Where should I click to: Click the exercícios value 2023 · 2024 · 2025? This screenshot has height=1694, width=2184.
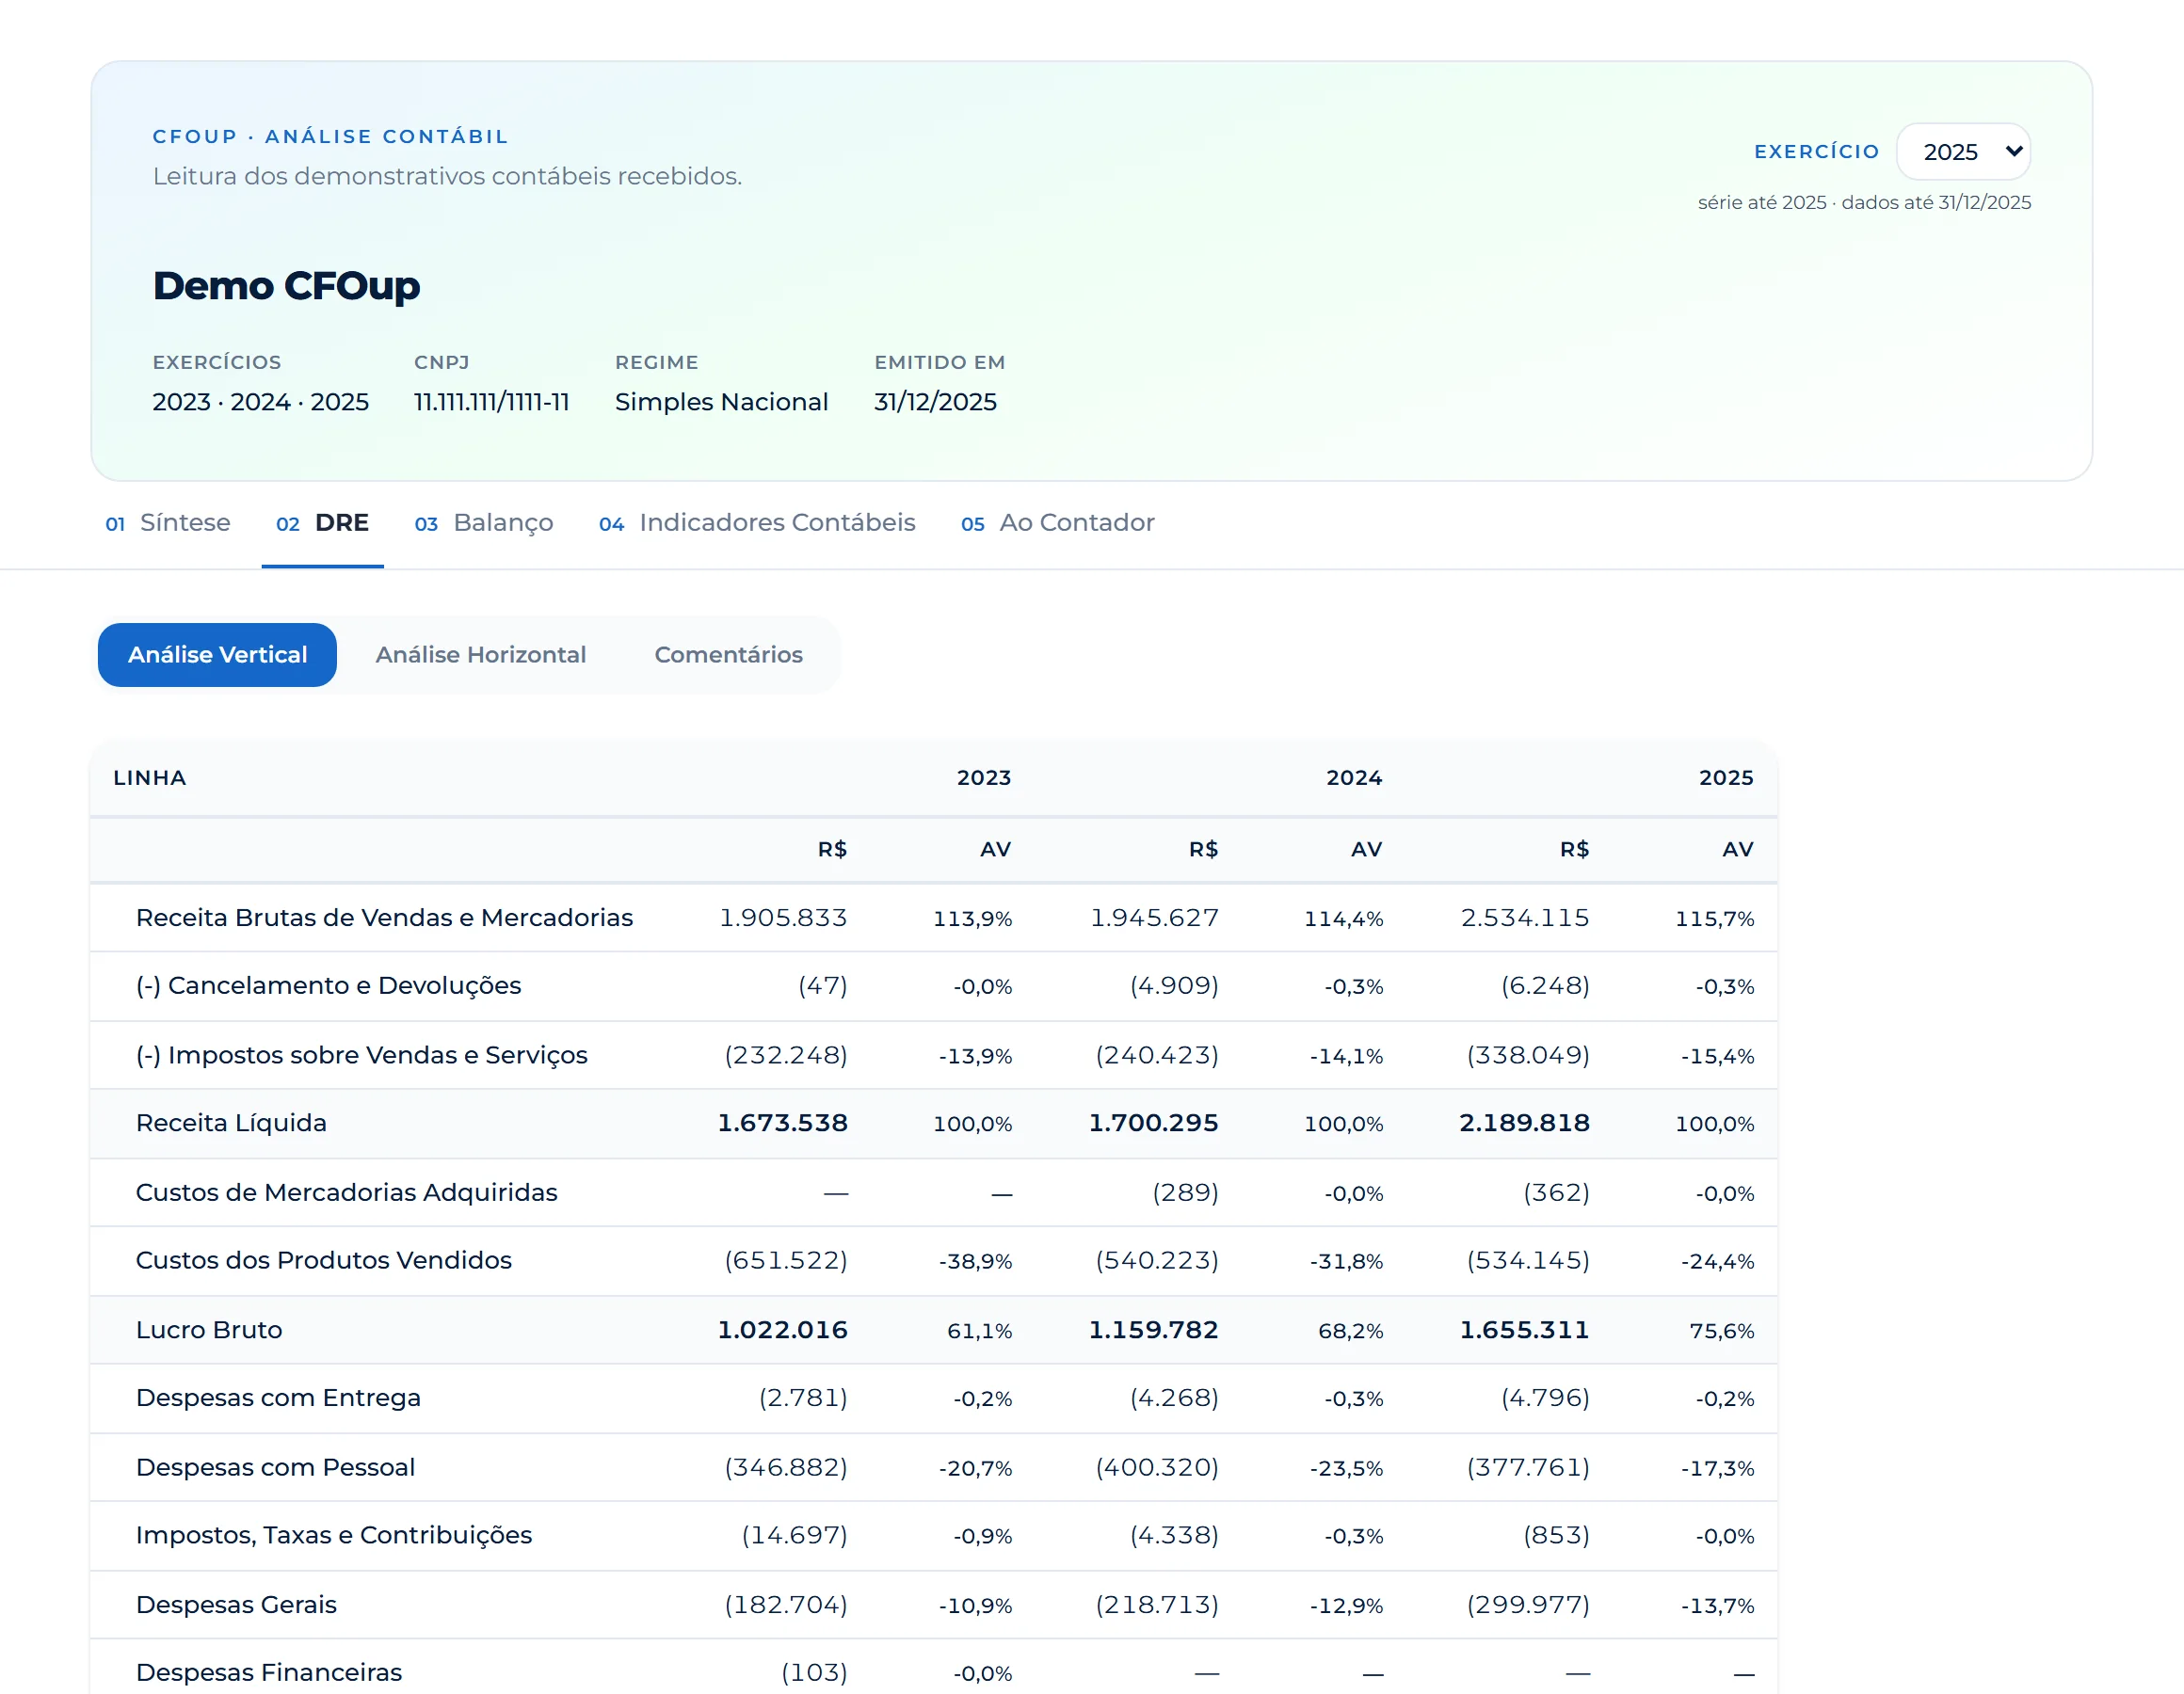pyautogui.click(x=260, y=402)
